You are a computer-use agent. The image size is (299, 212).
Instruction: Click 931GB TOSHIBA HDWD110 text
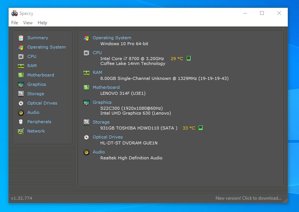[139, 128]
